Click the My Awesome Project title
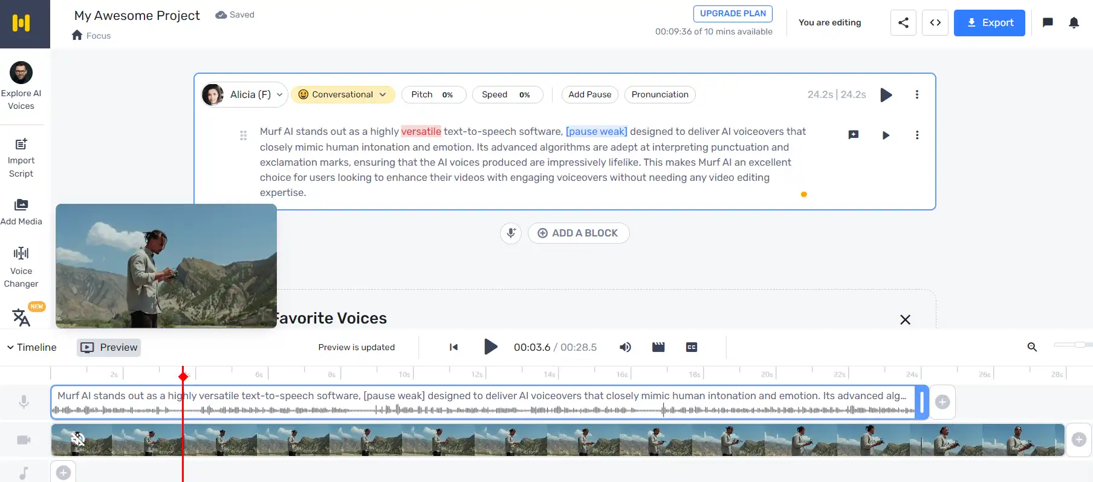Image resolution: width=1093 pixels, height=482 pixels. [137, 15]
